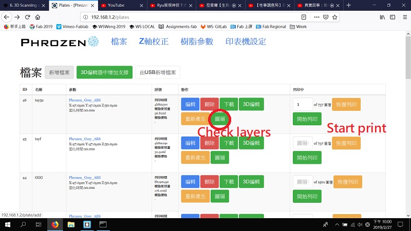Open the Z軸校正 navigation menu
This screenshot has height=231, width=411.
pos(154,42)
